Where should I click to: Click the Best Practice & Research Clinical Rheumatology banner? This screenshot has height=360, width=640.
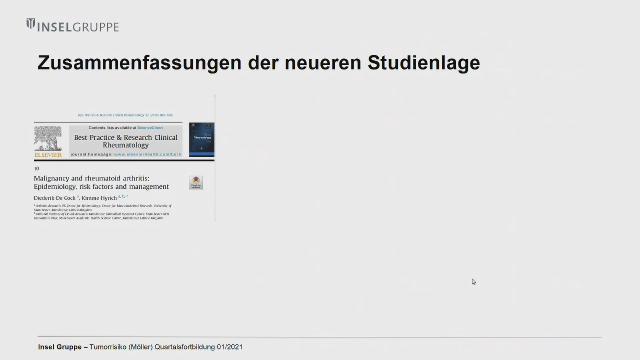coord(126,141)
